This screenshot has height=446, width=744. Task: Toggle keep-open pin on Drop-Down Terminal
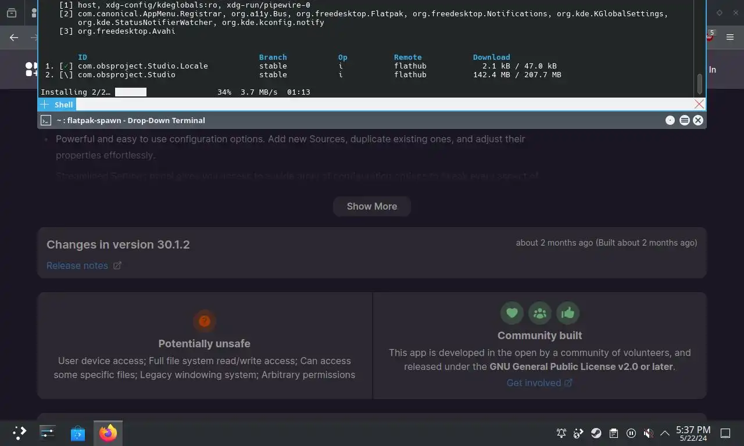coord(670,120)
